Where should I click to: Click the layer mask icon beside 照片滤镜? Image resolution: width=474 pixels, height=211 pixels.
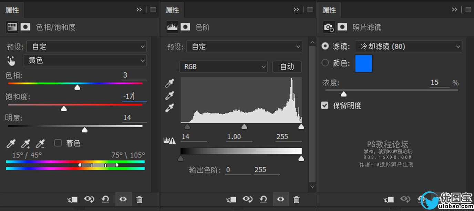[x=342, y=27]
